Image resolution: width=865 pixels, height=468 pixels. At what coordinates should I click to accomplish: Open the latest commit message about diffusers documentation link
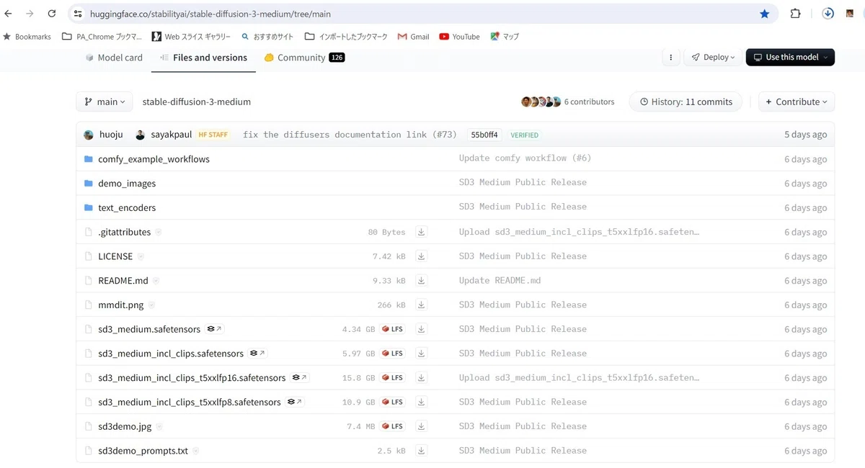[x=350, y=135]
